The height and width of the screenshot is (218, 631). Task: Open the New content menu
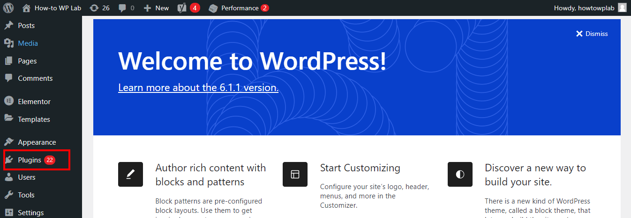coord(157,8)
